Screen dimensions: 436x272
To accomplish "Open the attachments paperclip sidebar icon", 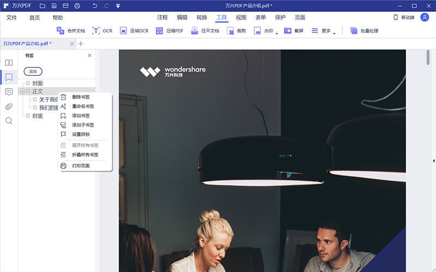I will coord(9,106).
